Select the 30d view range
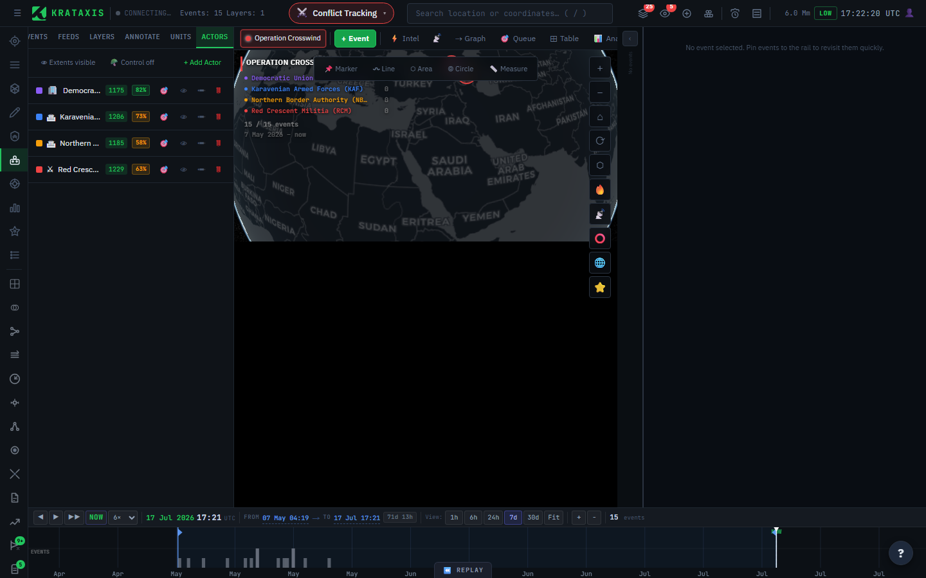This screenshot has width=926, height=578. click(x=533, y=518)
